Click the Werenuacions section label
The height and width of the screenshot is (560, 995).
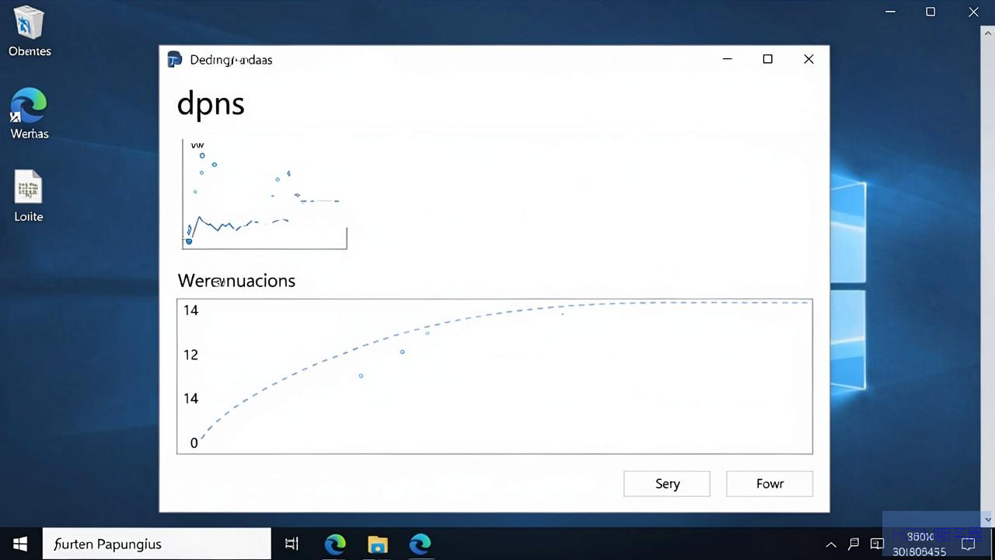(x=236, y=281)
